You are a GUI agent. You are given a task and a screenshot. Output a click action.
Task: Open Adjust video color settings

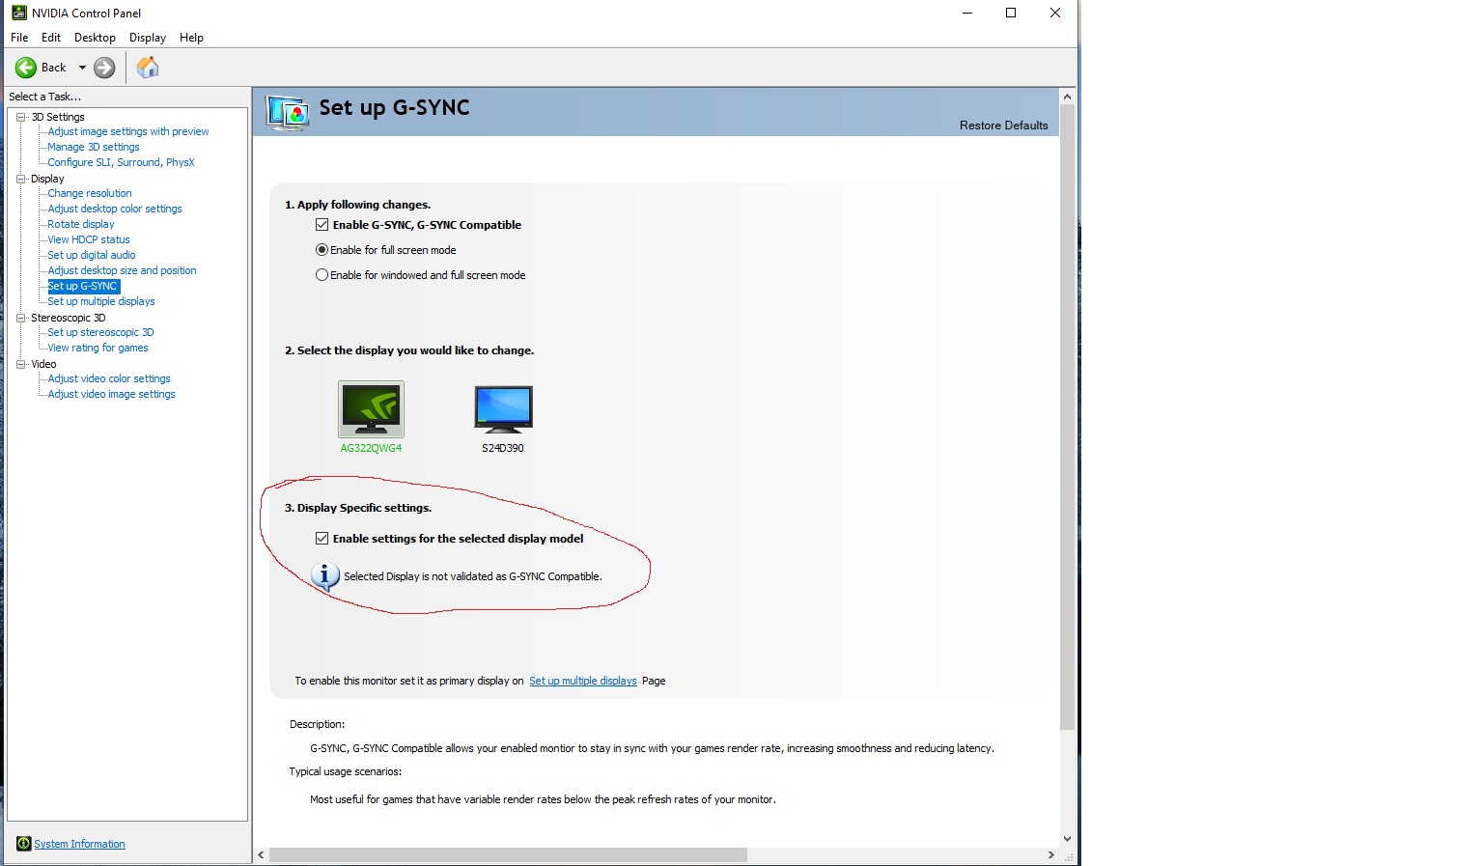tap(109, 378)
